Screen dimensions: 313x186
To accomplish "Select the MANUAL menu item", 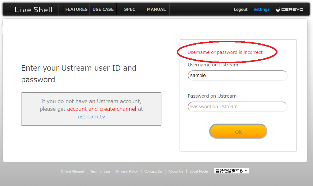I will point(156,9).
